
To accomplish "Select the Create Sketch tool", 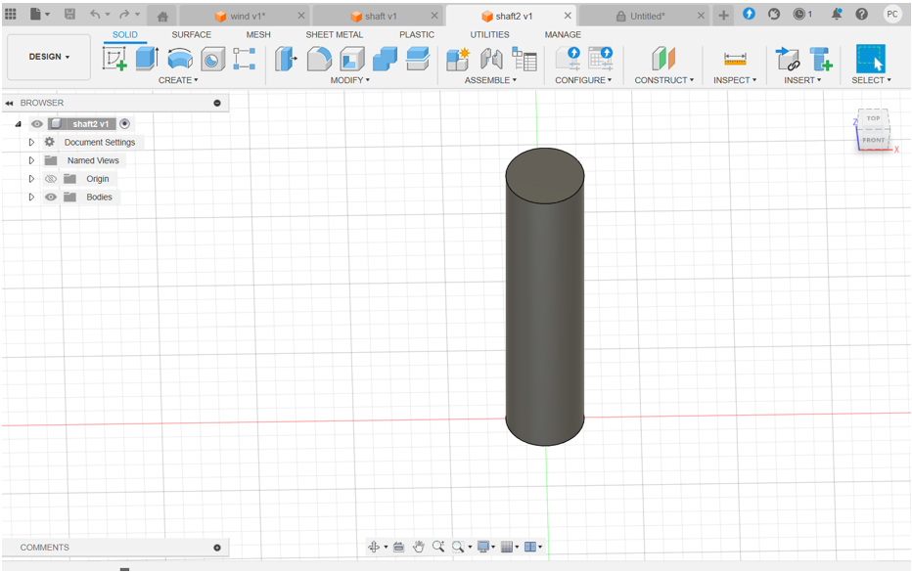I will tap(115, 59).
